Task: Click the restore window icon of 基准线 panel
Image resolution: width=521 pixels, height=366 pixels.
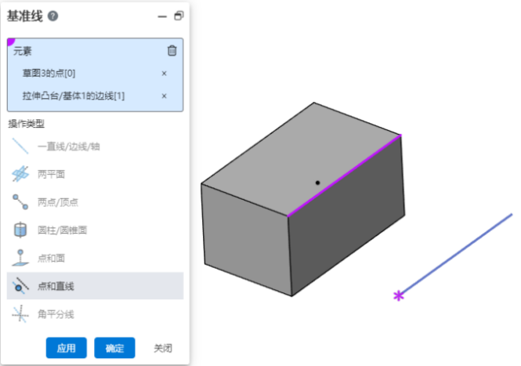Action: point(179,16)
